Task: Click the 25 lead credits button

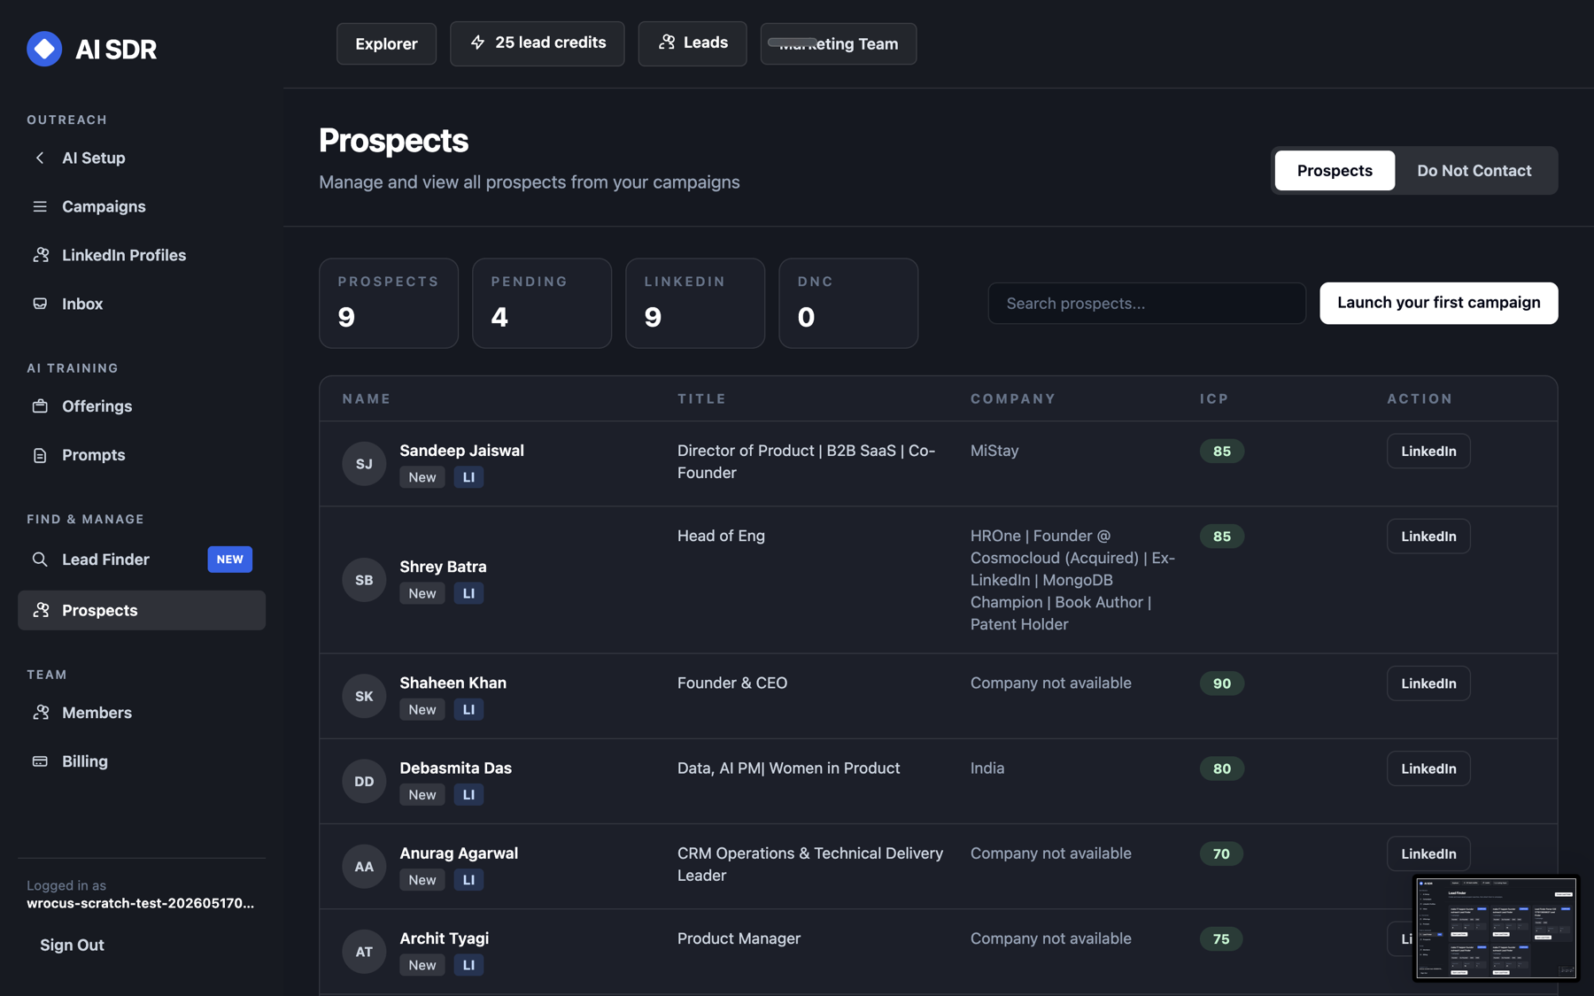Action: click(537, 43)
